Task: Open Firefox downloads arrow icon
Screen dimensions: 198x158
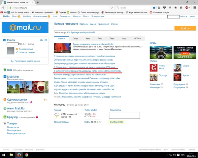Action: tap(170, 8)
